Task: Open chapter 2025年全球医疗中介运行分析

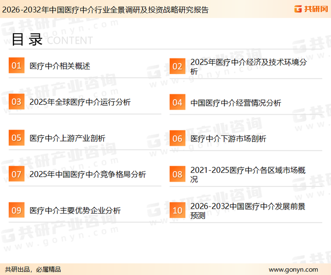Action: click(80, 102)
